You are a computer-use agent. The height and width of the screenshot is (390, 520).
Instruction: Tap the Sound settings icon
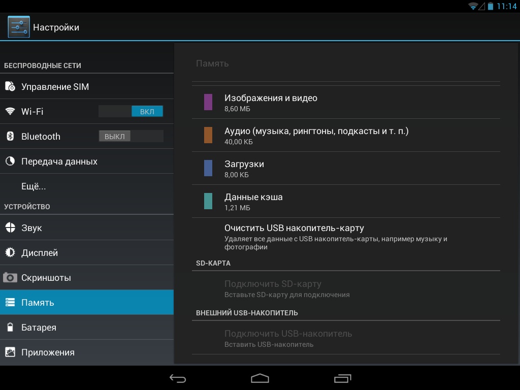tap(10, 227)
